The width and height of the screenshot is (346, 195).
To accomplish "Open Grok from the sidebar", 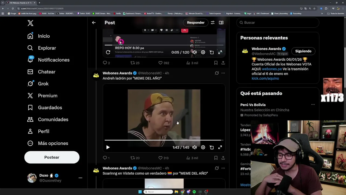I will tap(38, 84).
